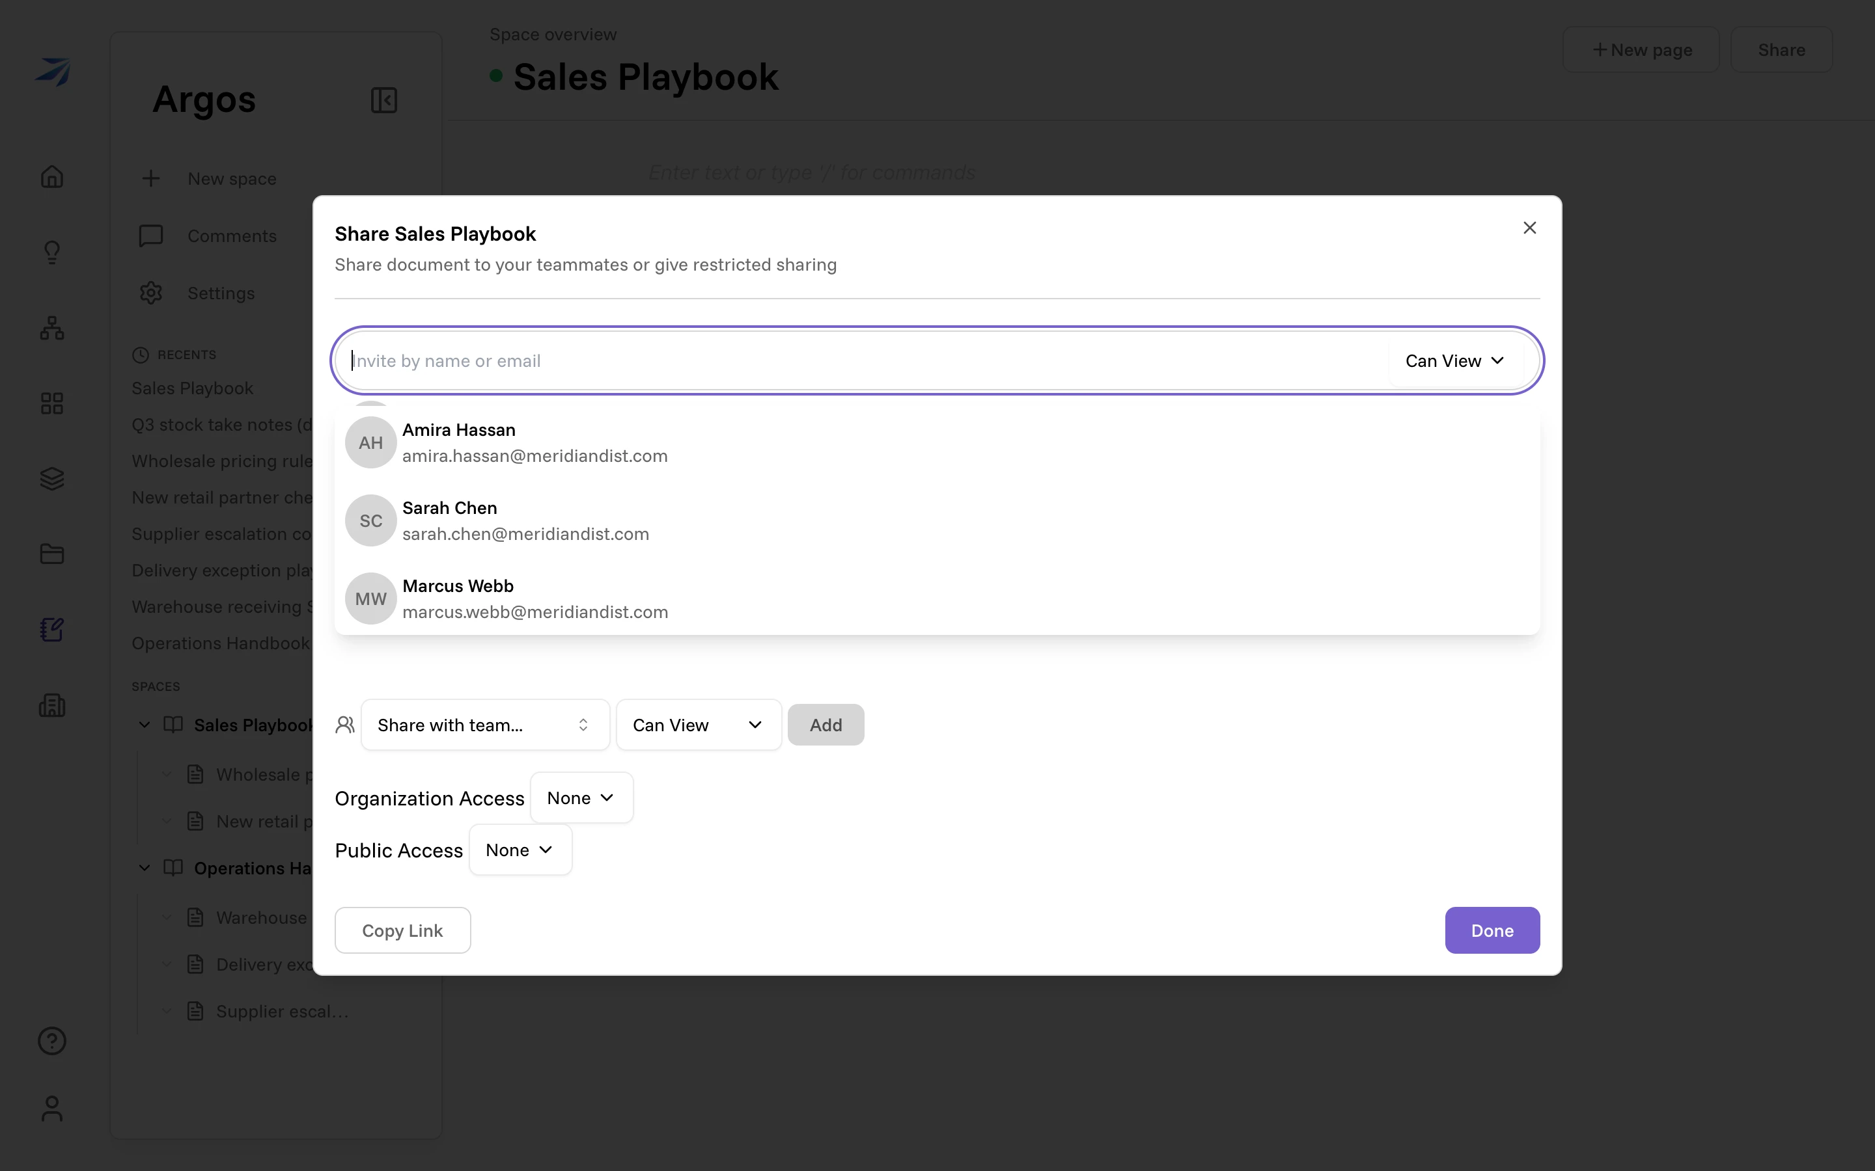Open 'New retail p' tree page
Screen dimensions: 1875x1171
[264, 822]
